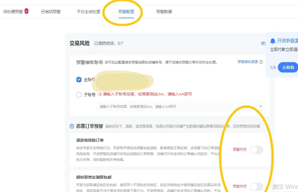Image resolution: width=298 pixels, height=192 pixels.
Task: Collapse the 交易风险 section via 收起 link
Action: click(263, 43)
